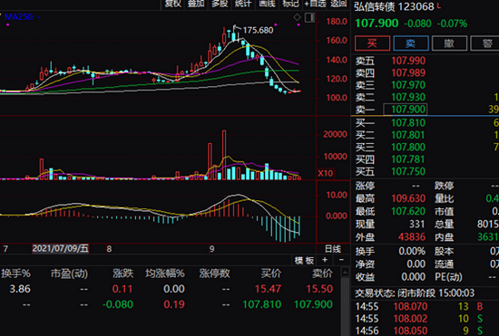499x336 pixels.
Task: Click the red L marker next to 123068
Action: click(439, 5)
